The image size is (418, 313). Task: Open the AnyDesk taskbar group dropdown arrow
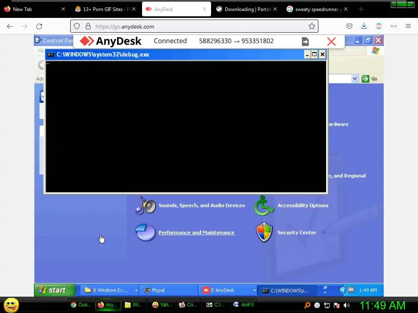click(254, 290)
